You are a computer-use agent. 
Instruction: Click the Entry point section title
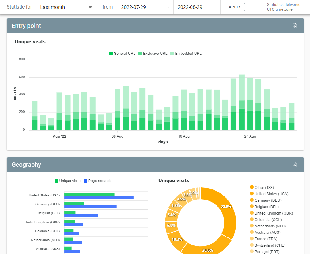click(26, 26)
